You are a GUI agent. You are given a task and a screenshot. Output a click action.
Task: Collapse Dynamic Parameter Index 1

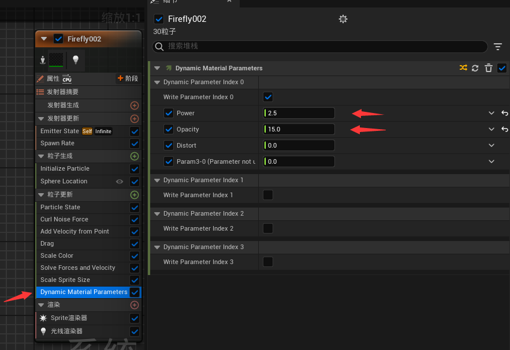[x=157, y=180]
